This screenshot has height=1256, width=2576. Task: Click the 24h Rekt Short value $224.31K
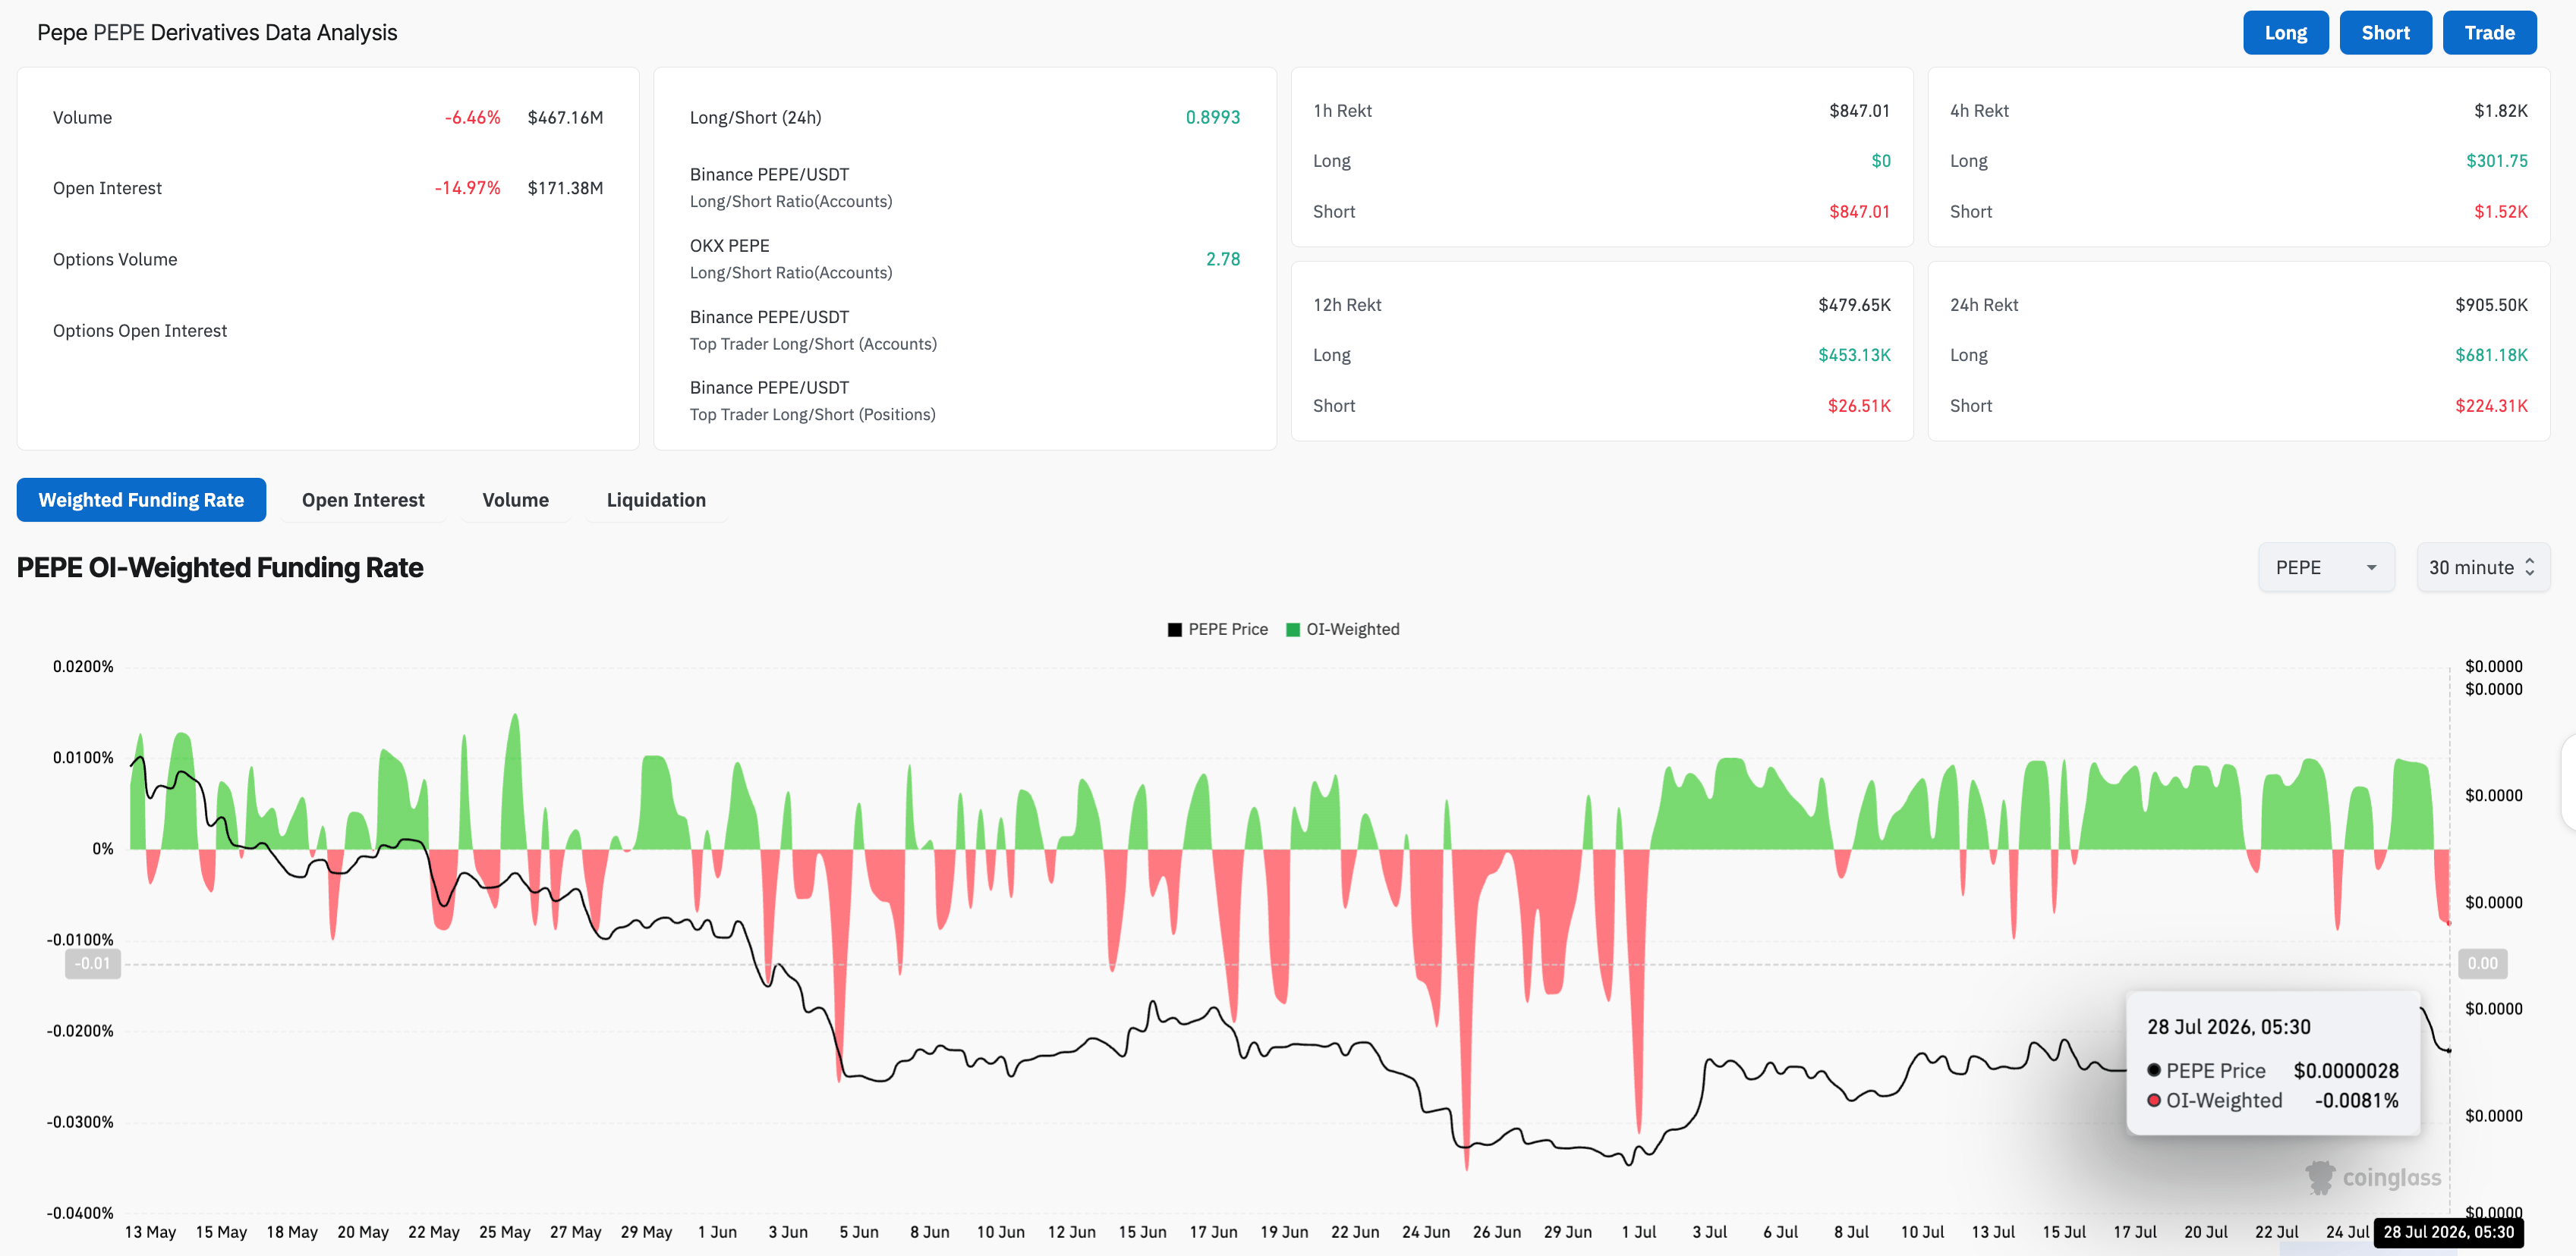click(x=2491, y=406)
